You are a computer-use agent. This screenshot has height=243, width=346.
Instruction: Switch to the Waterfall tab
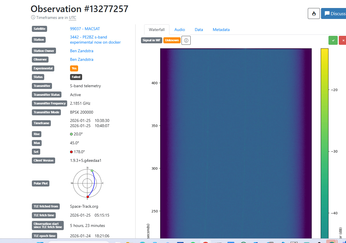tap(157, 30)
